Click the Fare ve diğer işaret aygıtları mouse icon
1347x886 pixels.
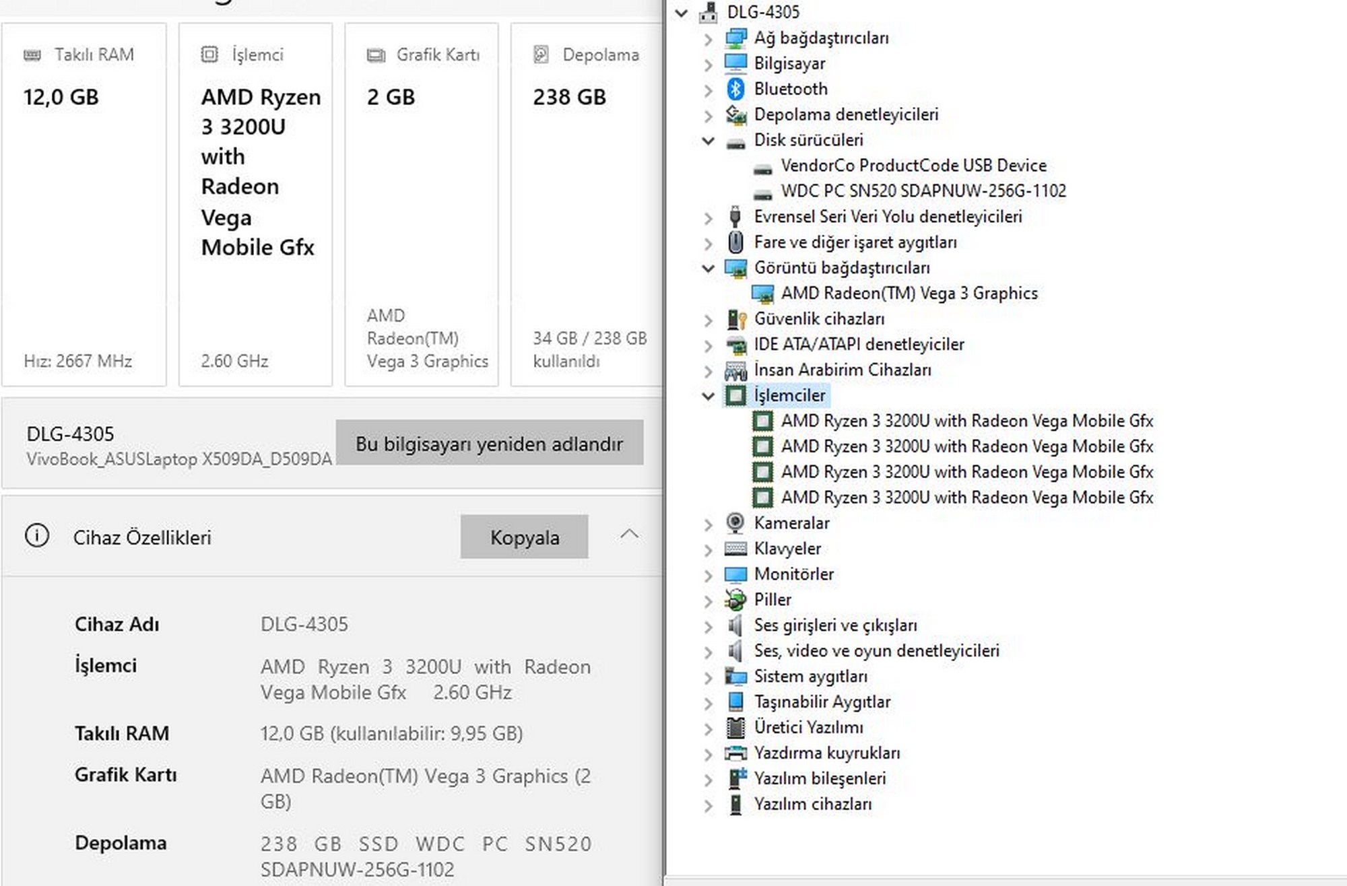point(735,242)
